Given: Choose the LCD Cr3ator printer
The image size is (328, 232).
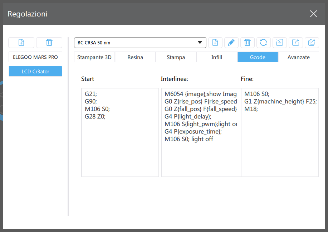Looking at the screenshot, I should pyautogui.click(x=35, y=71).
